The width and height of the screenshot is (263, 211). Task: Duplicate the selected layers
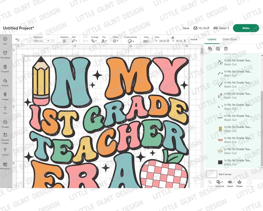pos(218,49)
